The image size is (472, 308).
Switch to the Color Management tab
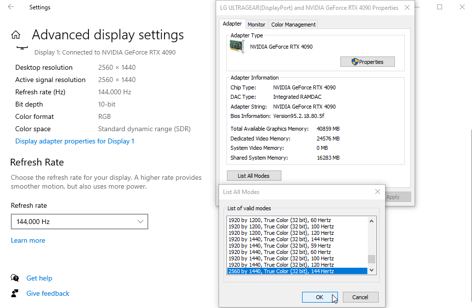(x=293, y=25)
